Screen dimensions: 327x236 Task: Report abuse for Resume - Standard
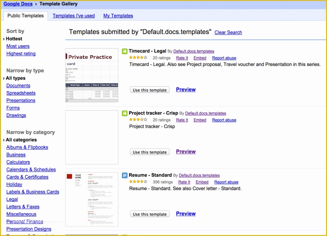point(226,182)
